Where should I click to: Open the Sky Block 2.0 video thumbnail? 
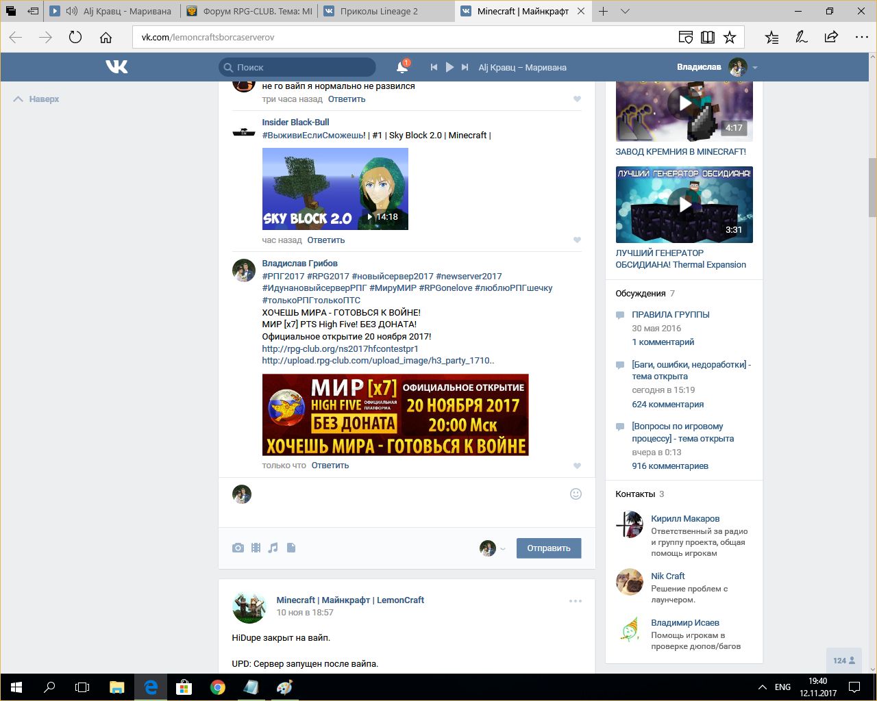pyautogui.click(x=335, y=189)
